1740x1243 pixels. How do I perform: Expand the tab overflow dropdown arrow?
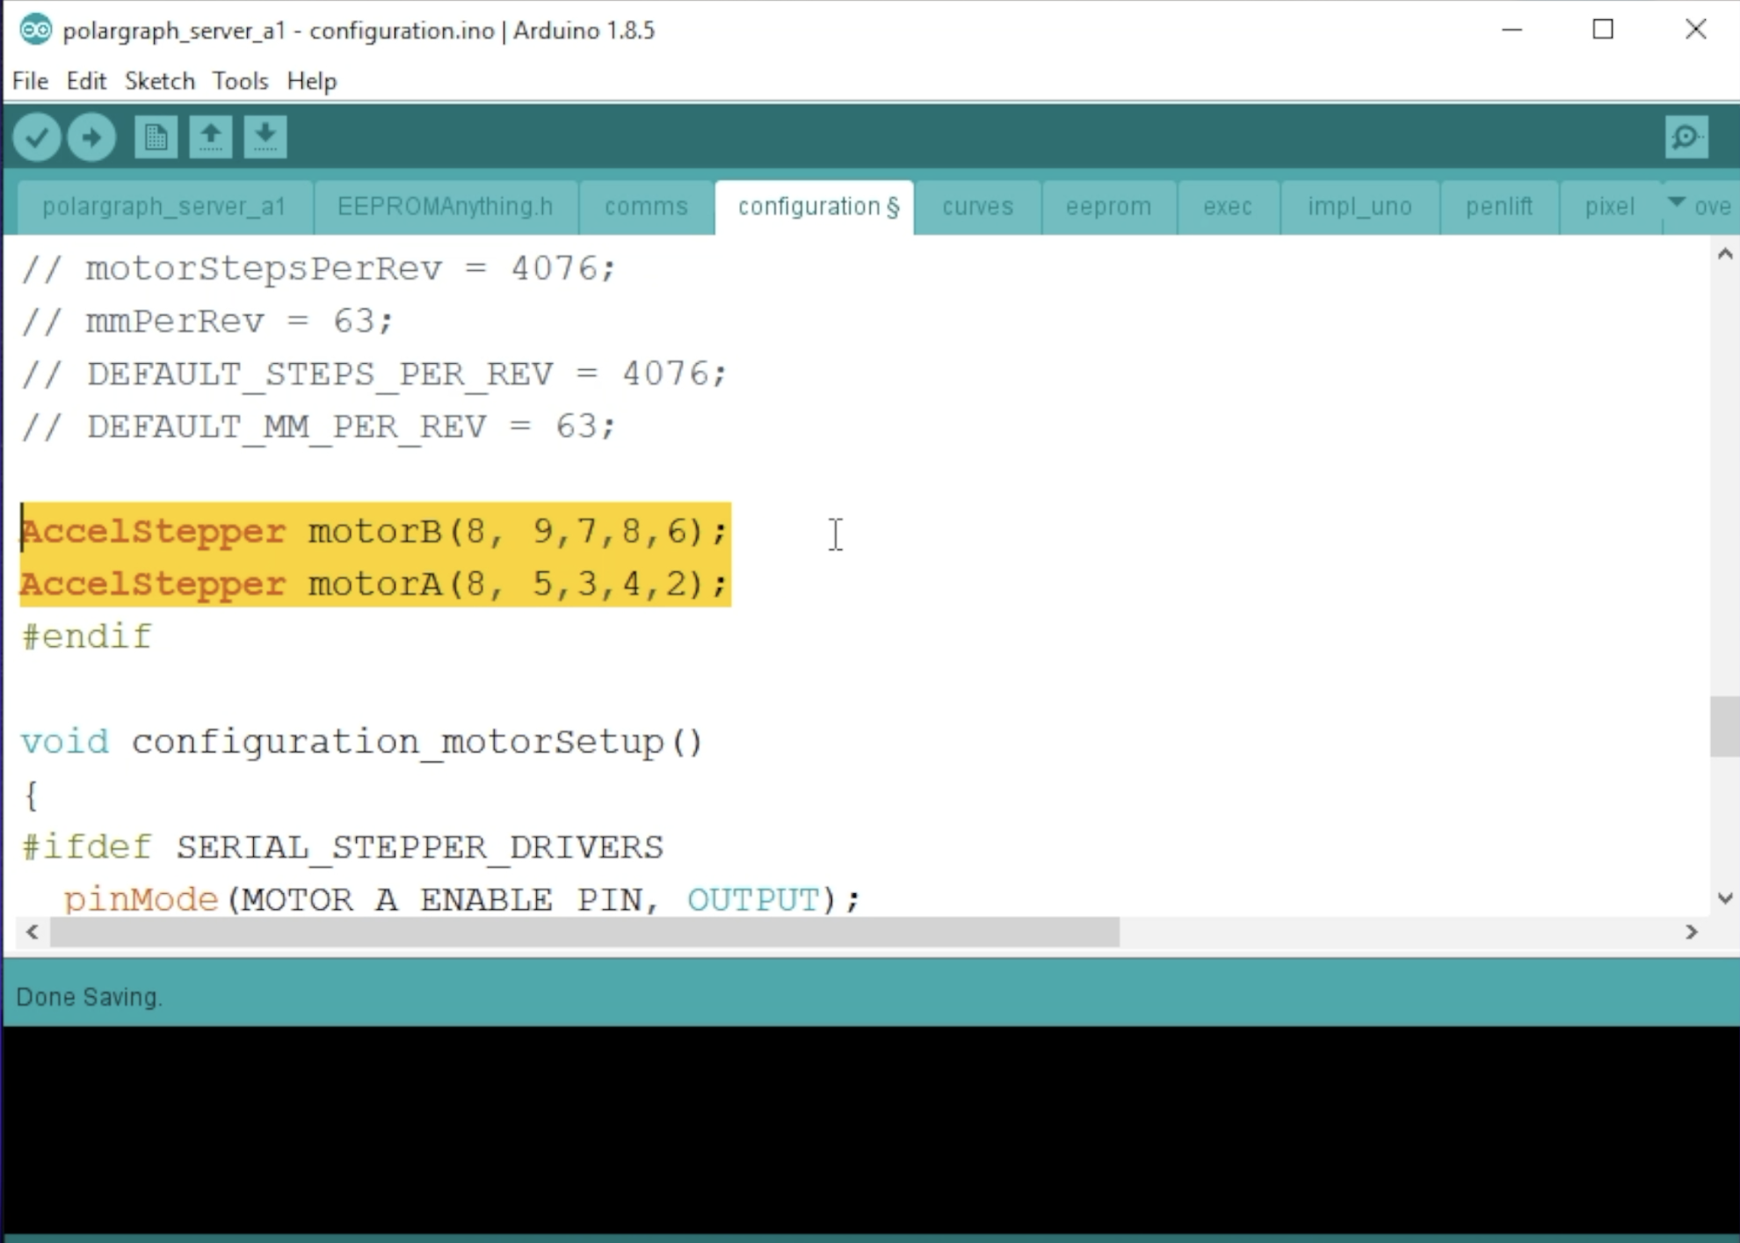[1677, 203]
